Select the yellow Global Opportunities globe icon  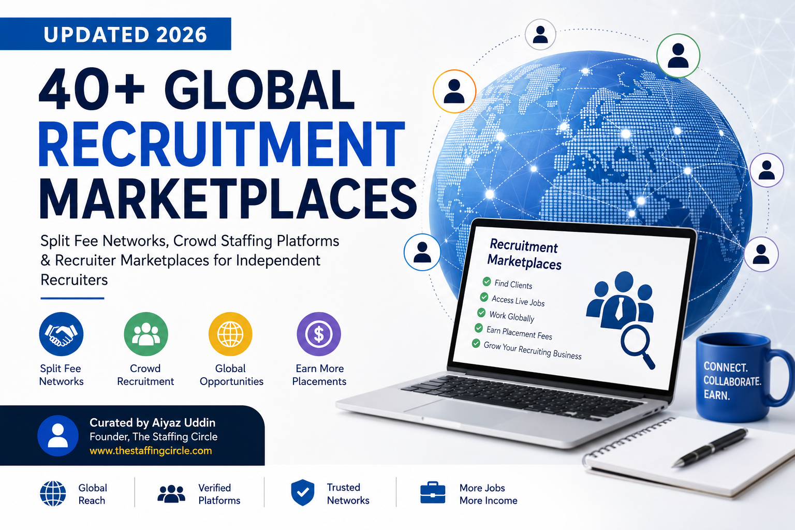coord(230,334)
